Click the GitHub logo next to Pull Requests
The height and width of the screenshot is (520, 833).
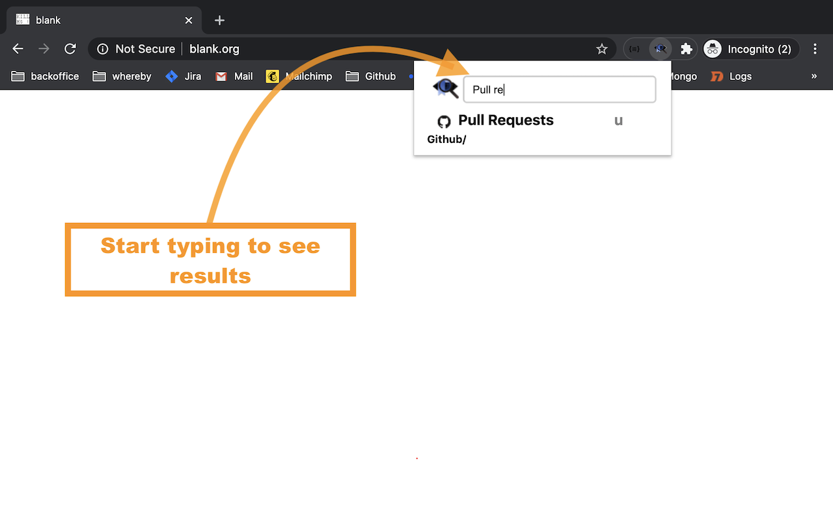[x=444, y=121]
